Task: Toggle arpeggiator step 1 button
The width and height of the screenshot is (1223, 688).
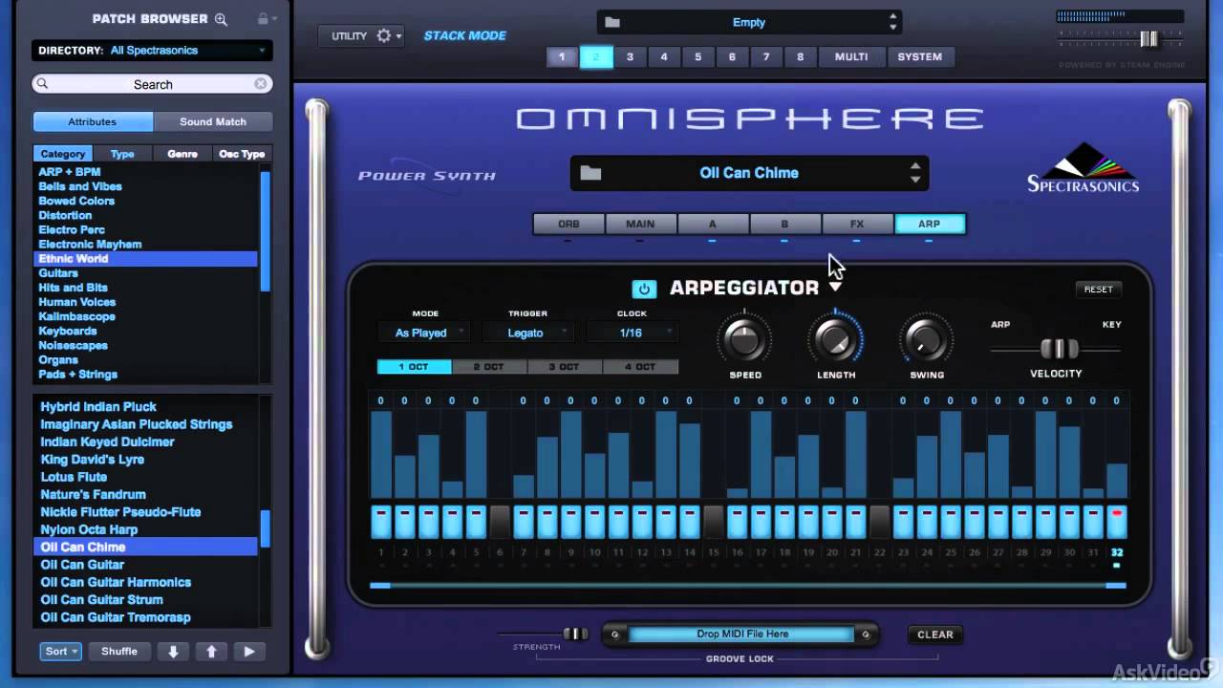Action: coord(381,523)
